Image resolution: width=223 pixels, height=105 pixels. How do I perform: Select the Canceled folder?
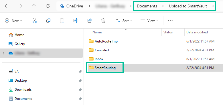pos(102,50)
